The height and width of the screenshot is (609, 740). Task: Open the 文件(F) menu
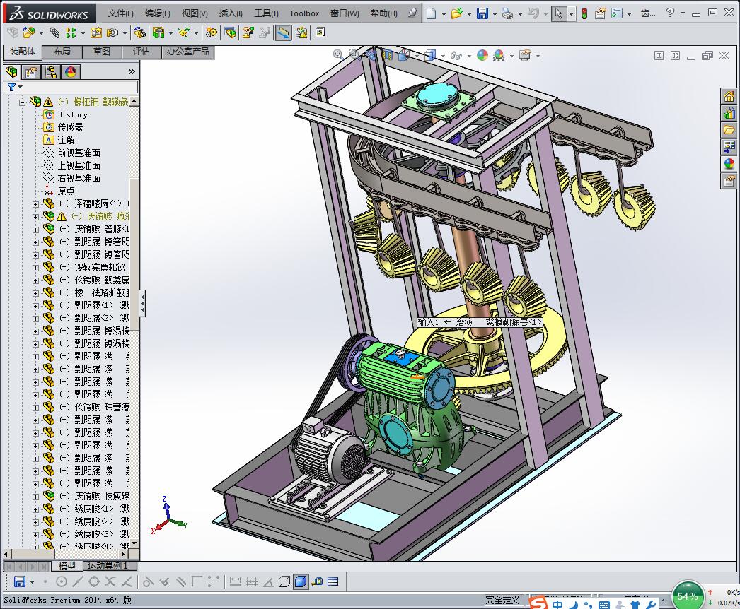[x=120, y=13]
